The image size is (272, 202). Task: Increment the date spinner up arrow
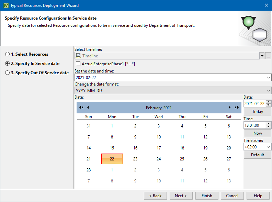[268, 102]
